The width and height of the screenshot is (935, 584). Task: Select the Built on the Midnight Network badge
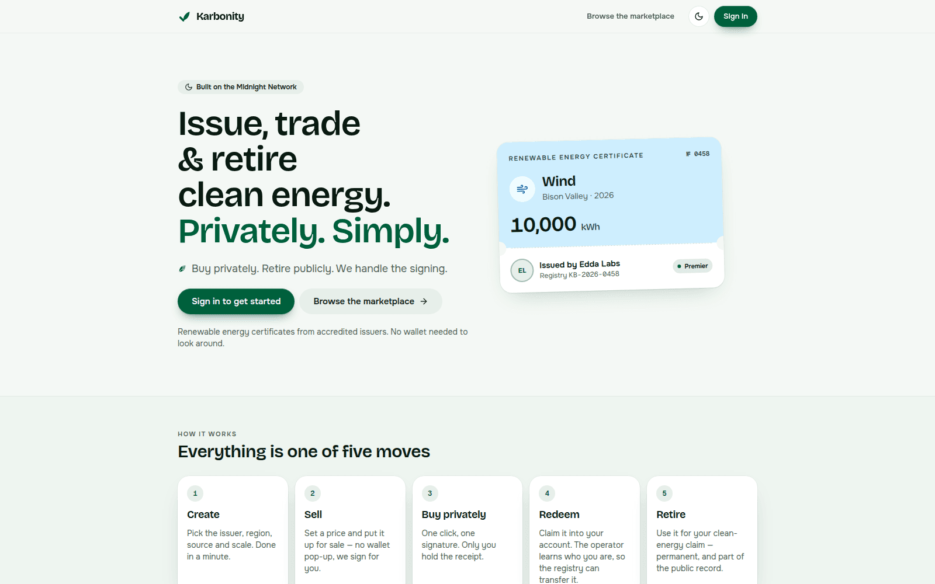[241, 87]
